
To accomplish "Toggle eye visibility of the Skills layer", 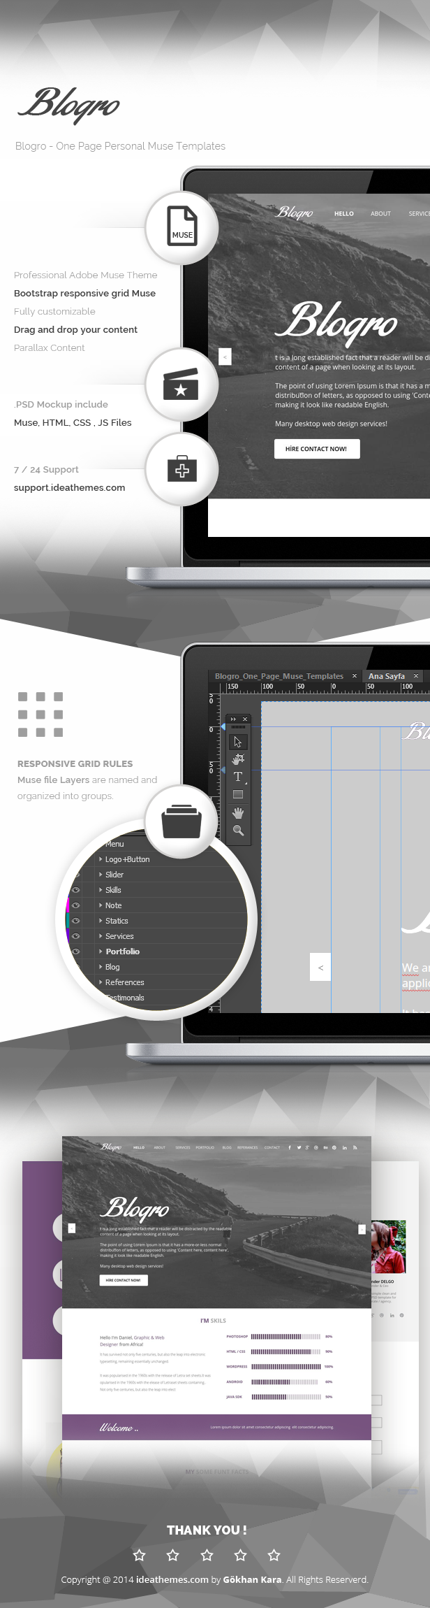I will 76,890.
